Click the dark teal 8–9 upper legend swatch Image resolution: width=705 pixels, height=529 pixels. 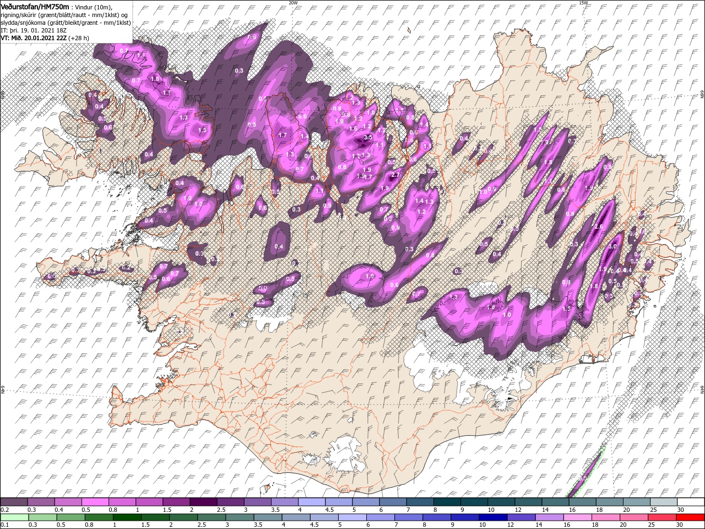coord(446,502)
